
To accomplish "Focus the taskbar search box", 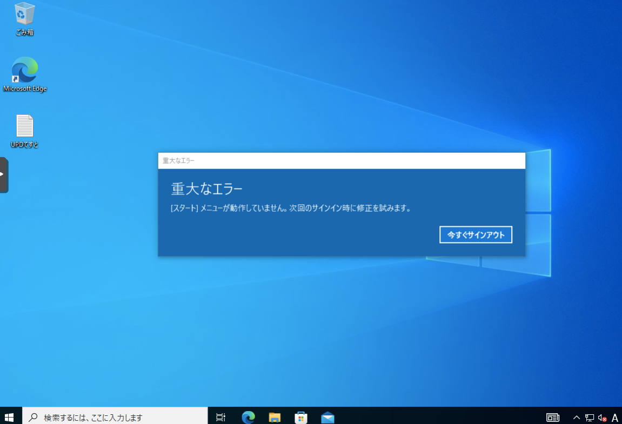I will [x=115, y=418].
